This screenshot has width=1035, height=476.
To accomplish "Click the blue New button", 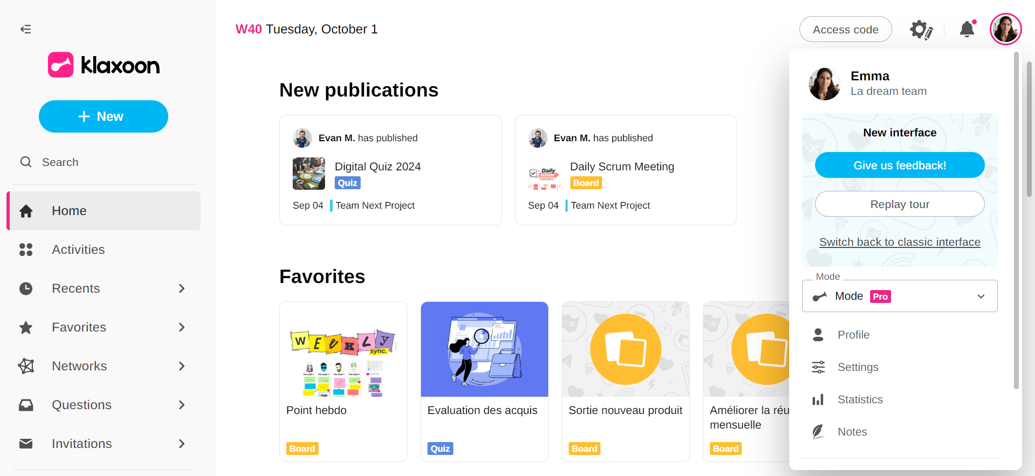I will click(103, 116).
